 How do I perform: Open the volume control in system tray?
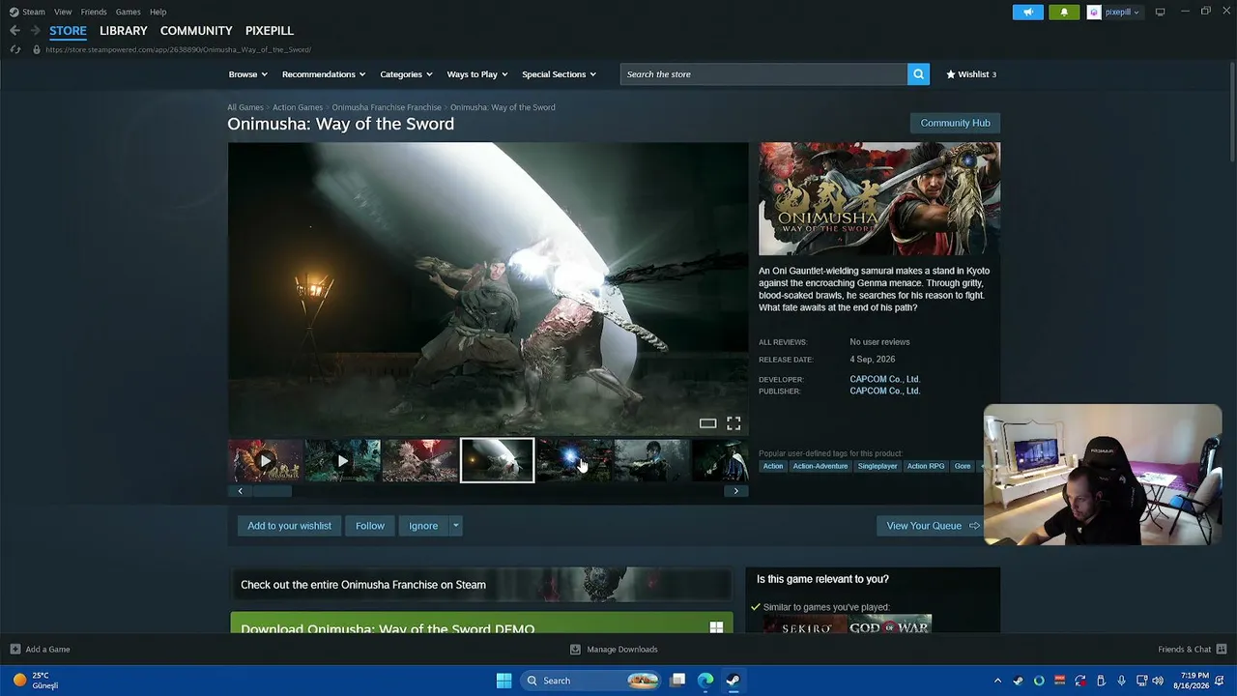point(1158,681)
